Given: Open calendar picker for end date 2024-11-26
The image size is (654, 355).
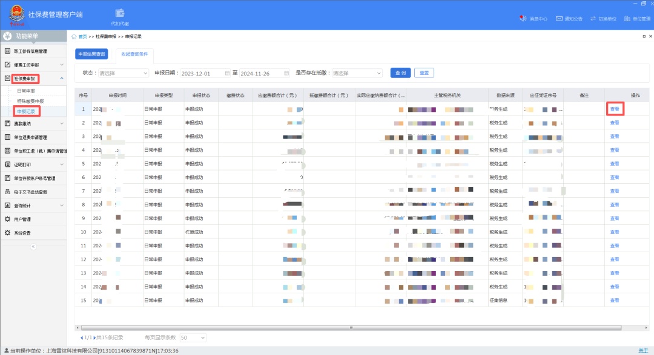Looking at the screenshot, I should pyautogui.click(x=285, y=73).
